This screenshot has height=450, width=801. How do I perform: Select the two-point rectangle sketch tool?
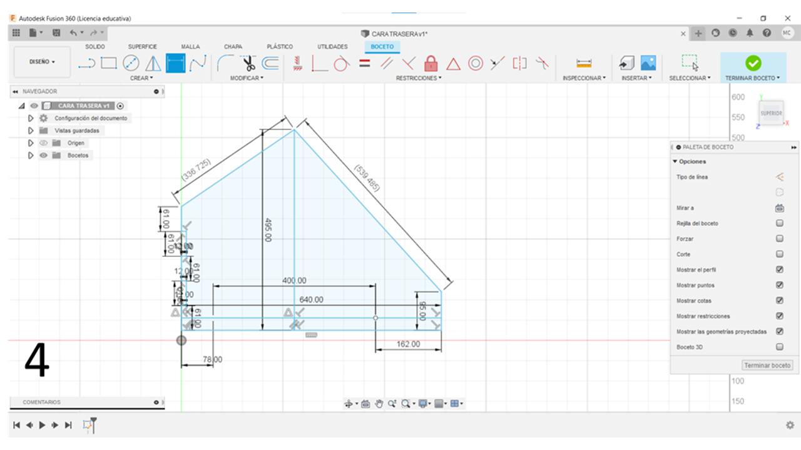[x=109, y=63]
